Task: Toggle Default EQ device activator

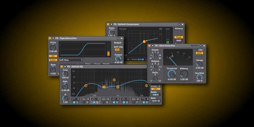Action: (62, 66)
